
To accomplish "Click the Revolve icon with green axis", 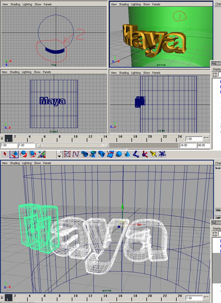I will (x=93, y=154).
